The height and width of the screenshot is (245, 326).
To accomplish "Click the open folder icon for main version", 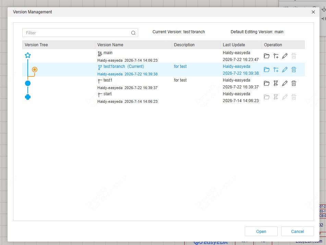I will tap(267, 56).
